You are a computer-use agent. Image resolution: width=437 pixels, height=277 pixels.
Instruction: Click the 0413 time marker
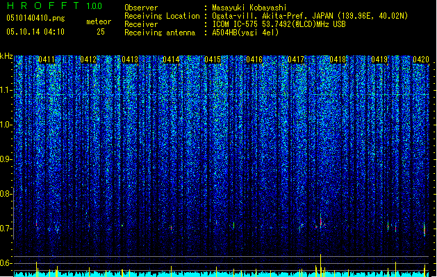130,60
